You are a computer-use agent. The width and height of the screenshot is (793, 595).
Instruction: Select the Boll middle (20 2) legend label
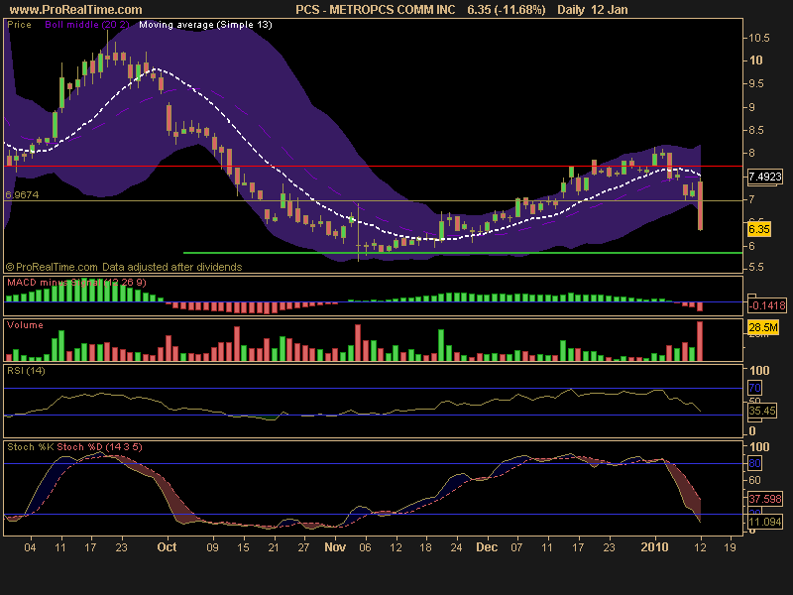(87, 25)
